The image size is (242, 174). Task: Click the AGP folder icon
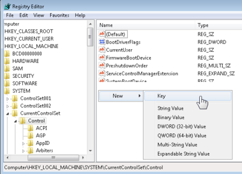click(30, 136)
